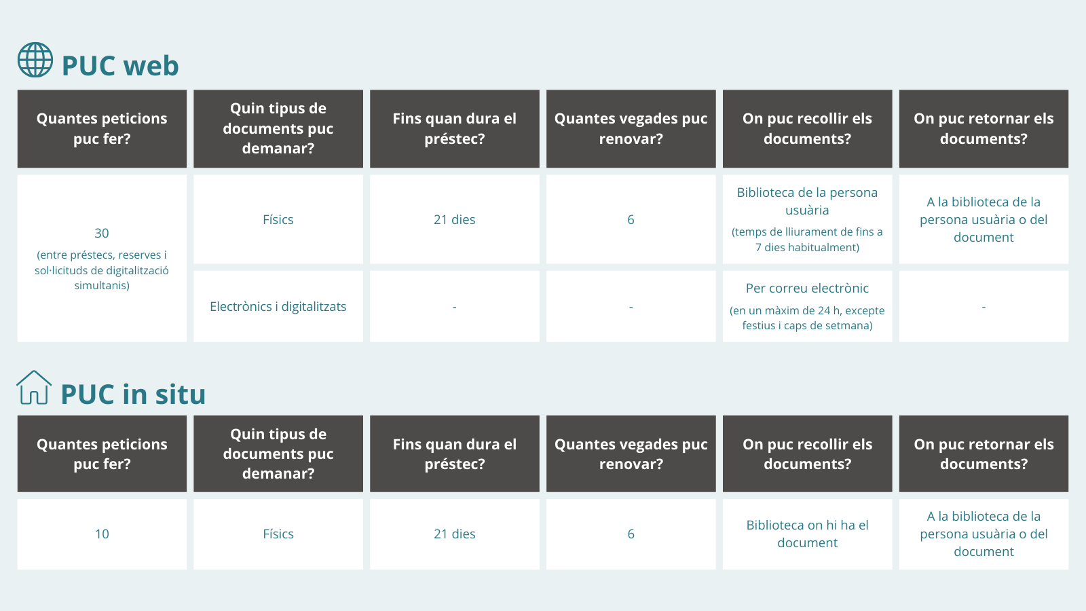The image size is (1086, 611).
Task: Click the PUC web 'Quantes peticions puc fer?' header
Action: (x=102, y=129)
